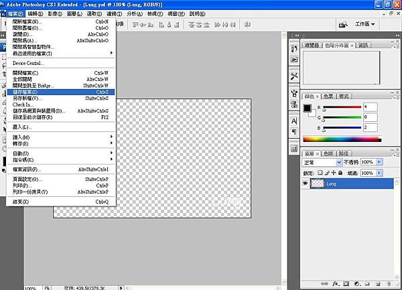Image resolution: width=402 pixels, height=290 pixels.
Task: Click the R value input field
Action: (371, 107)
